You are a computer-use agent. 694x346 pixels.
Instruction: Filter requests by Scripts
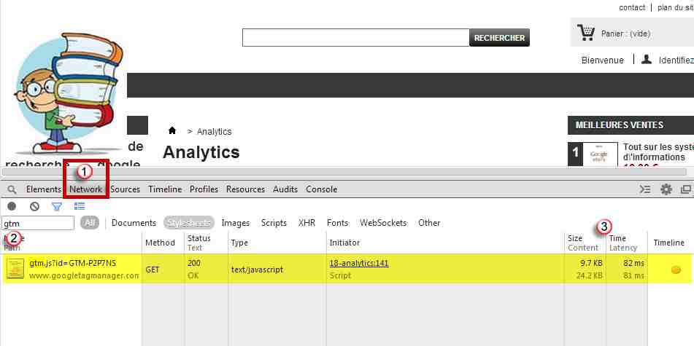pos(274,223)
